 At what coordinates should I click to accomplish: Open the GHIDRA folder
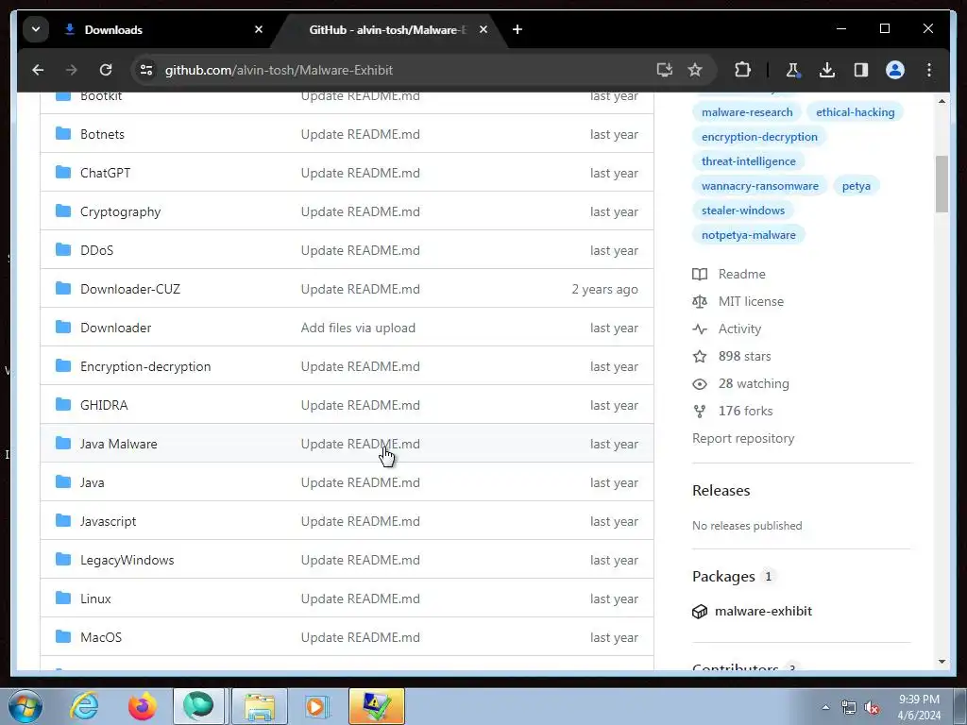coord(104,405)
